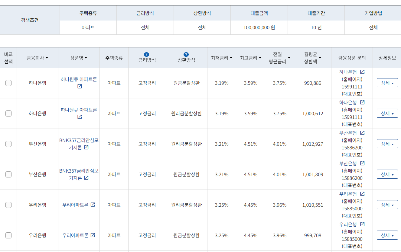This screenshot has width=401, height=252.
Task: Click external link icon beside 우리아파트론 원금분할상환
Action: (x=93, y=235)
